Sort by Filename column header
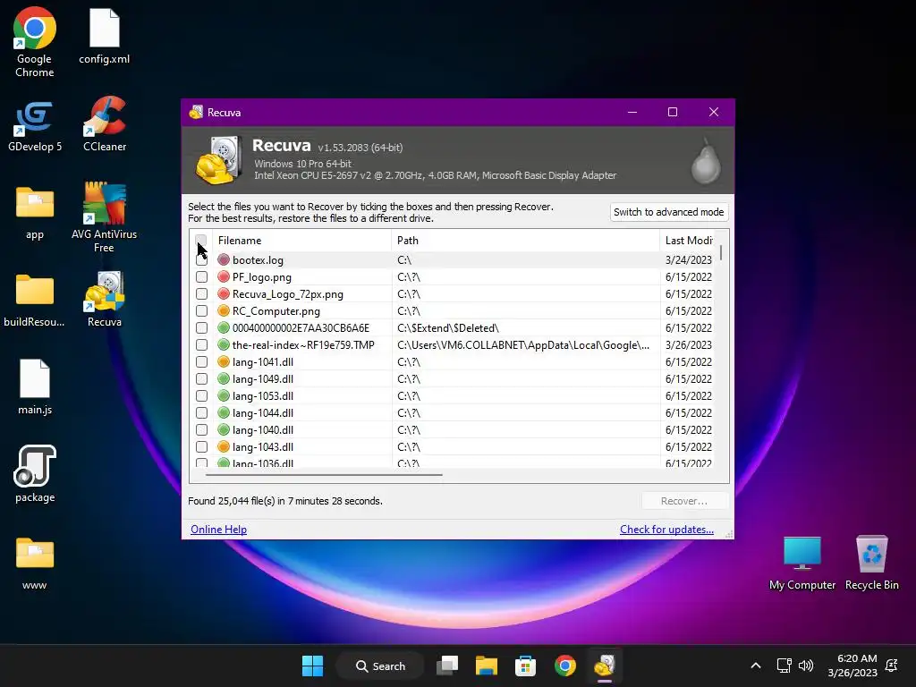The width and height of the screenshot is (916, 687). click(301, 240)
